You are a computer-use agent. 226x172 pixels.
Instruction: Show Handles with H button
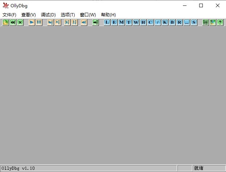(x=143, y=23)
